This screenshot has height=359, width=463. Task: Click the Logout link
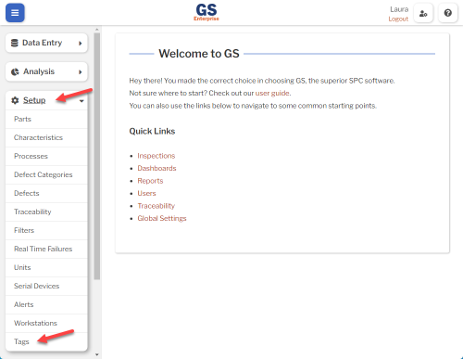point(398,19)
